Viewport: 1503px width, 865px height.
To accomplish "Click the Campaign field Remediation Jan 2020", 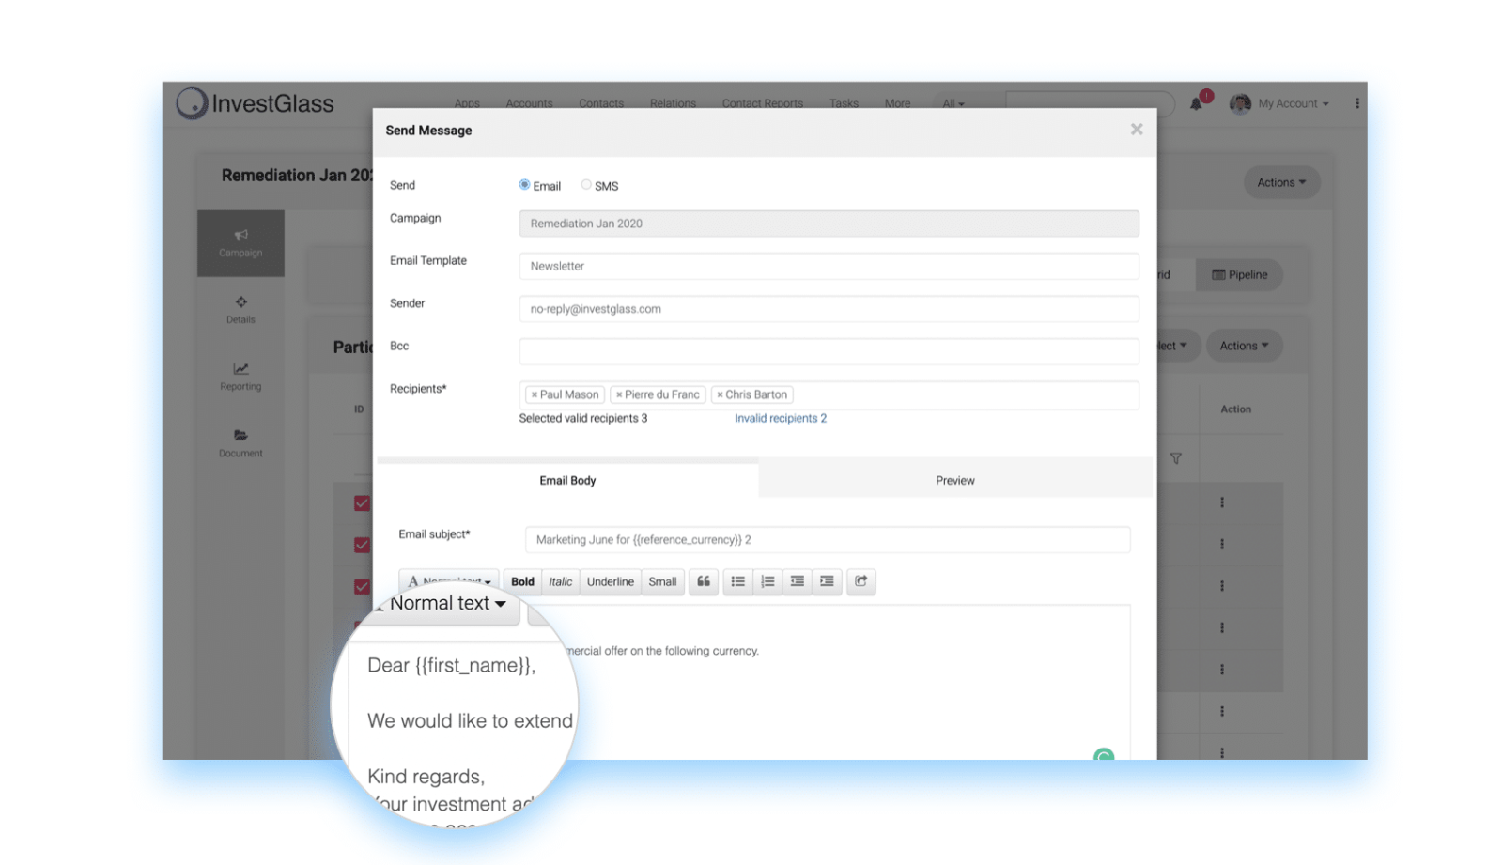I will pyautogui.click(x=829, y=224).
